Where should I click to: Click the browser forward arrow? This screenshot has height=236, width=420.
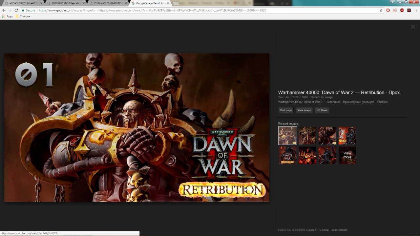(x=10, y=10)
